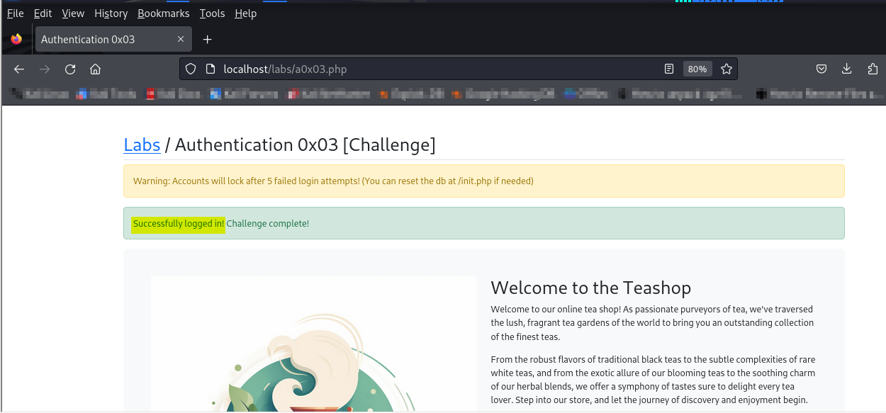Screen dimensions: 886x413
Task: Show the tracking protection shield info
Action: (190, 69)
